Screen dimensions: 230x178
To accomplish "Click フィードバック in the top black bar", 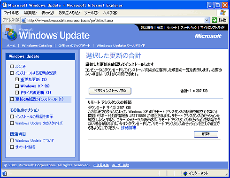I will [x=188, y=28].
